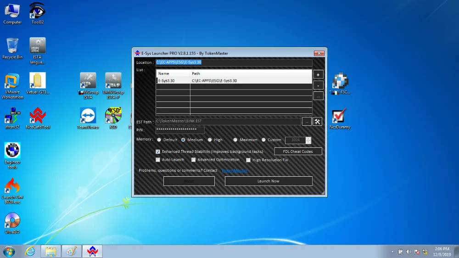Open the TokenMaster contact link
Screen dimensions: 459x258
(x=234, y=170)
